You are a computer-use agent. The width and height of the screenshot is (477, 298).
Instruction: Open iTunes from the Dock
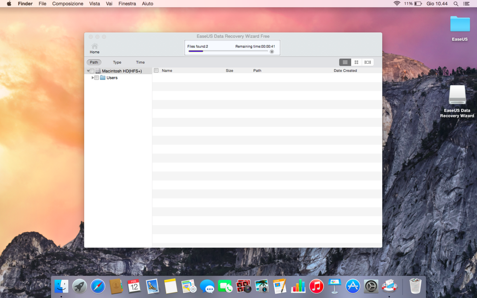pyautogui.click(x=316, y=286)
